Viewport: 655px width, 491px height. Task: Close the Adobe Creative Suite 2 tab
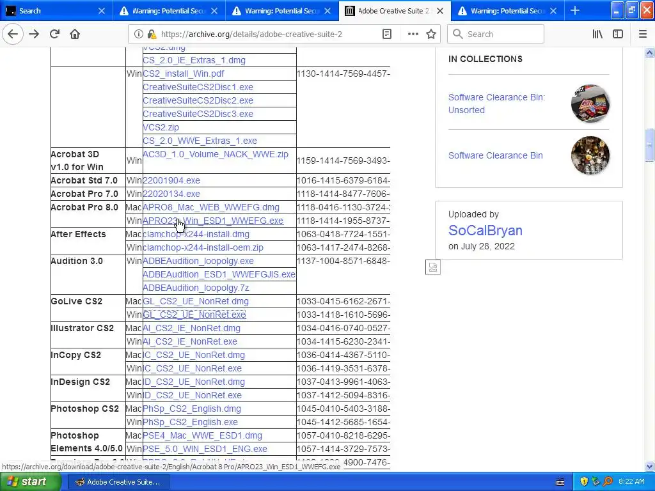pyautogui.click(x=440, y=11)
